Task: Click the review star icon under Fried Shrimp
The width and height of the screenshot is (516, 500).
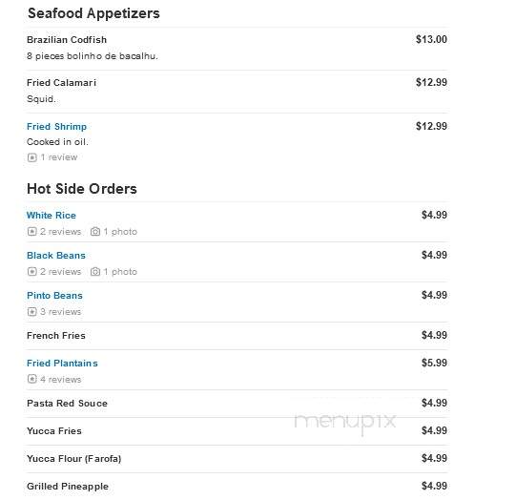Action: pos(31,157)
